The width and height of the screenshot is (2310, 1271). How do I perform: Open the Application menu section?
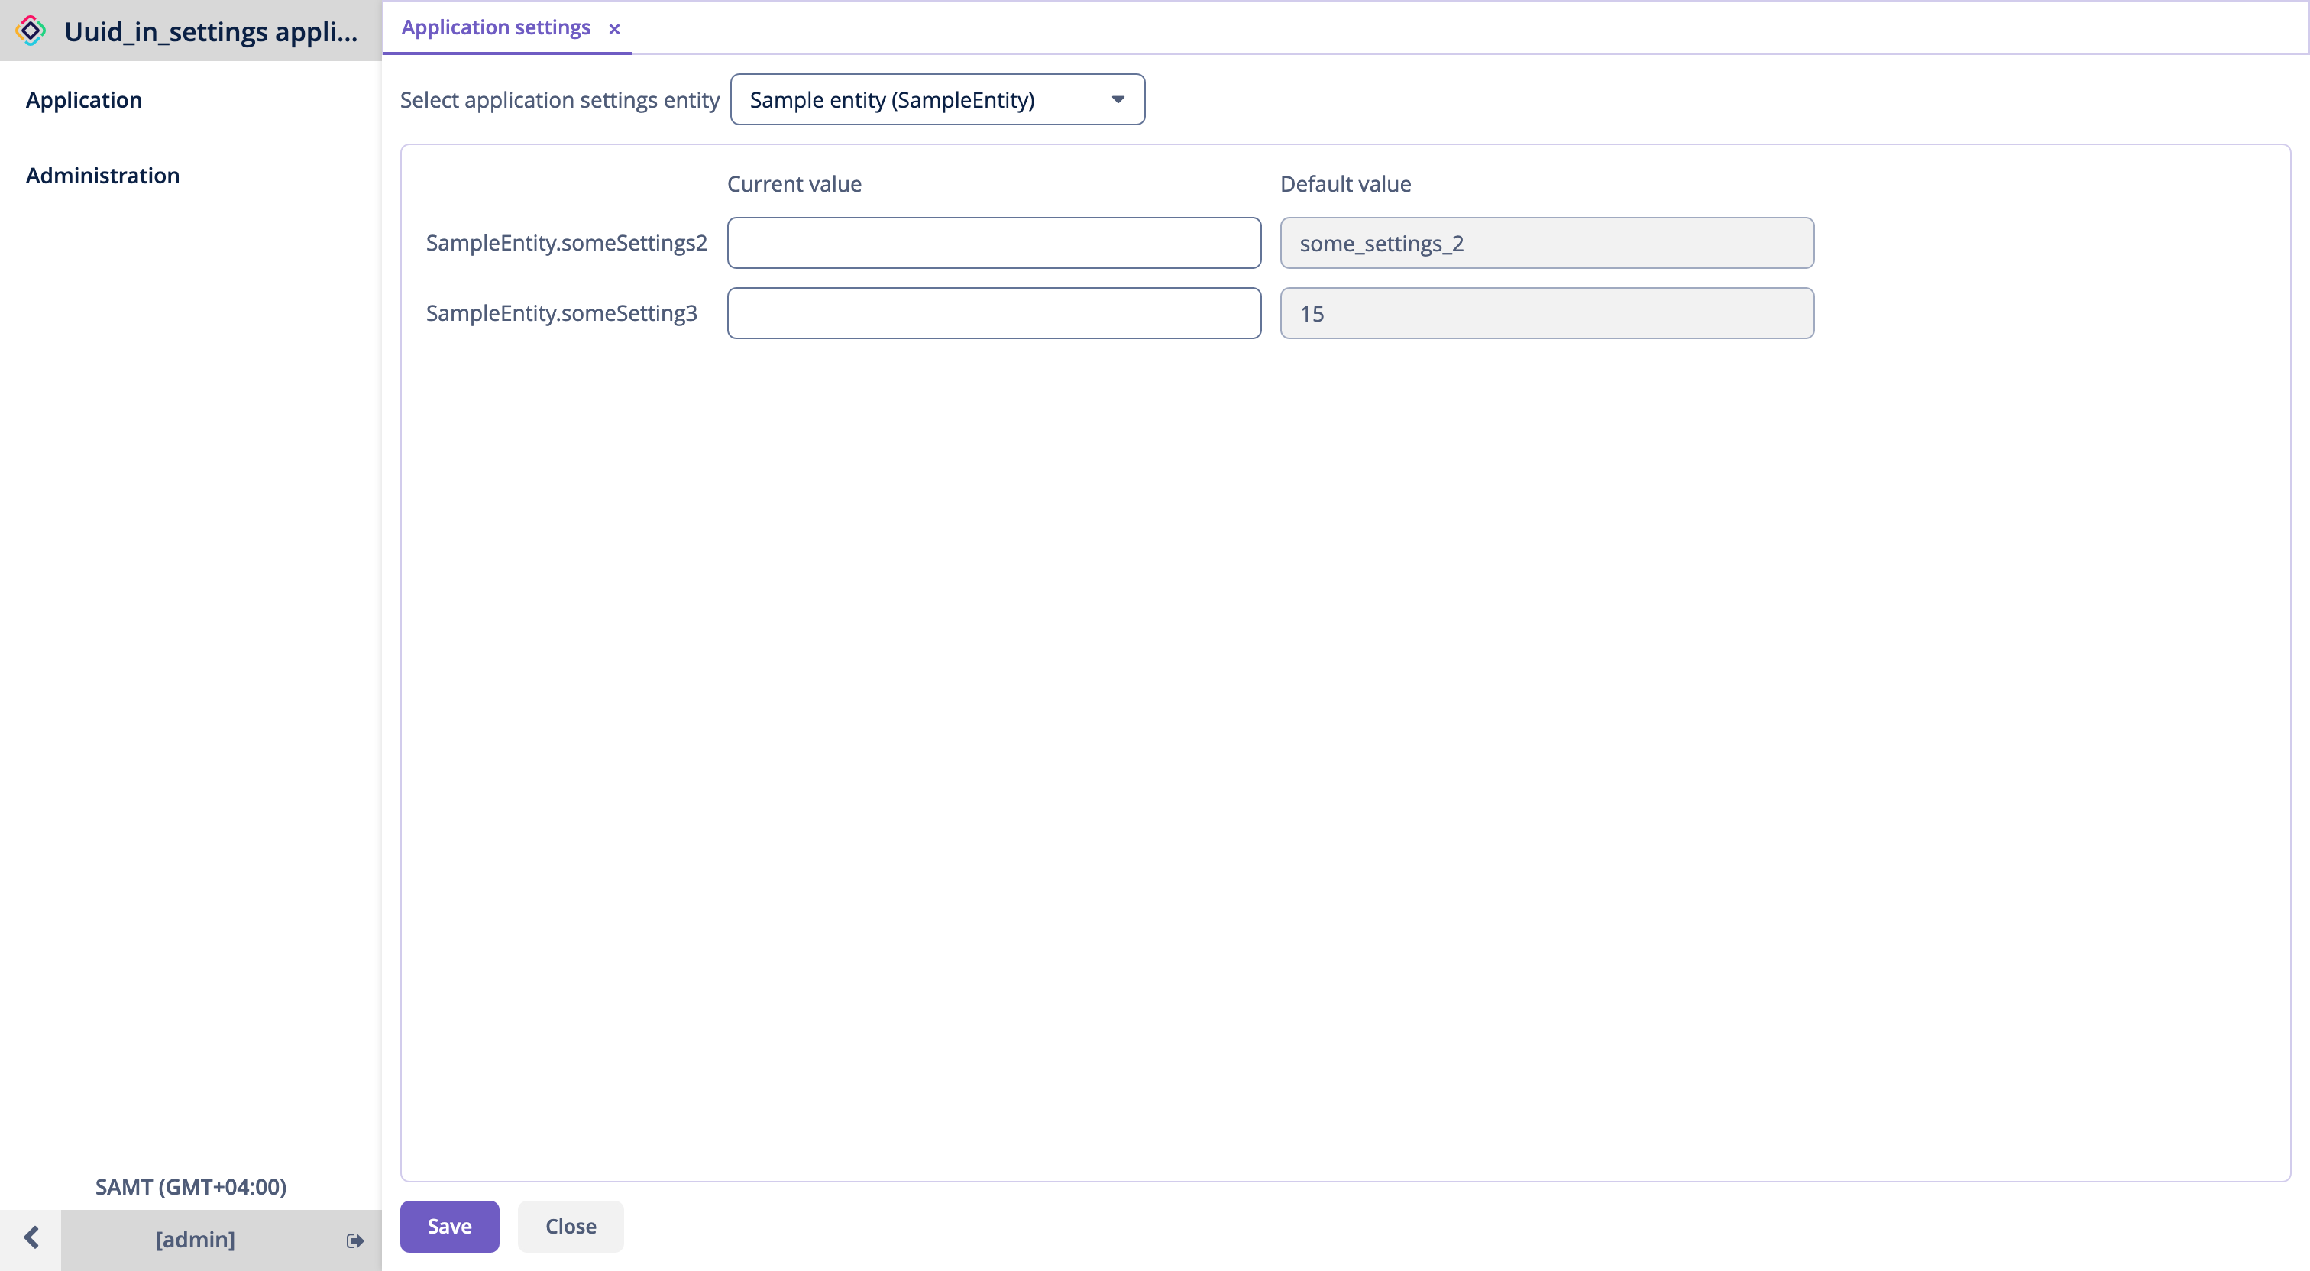coord(83,99)
